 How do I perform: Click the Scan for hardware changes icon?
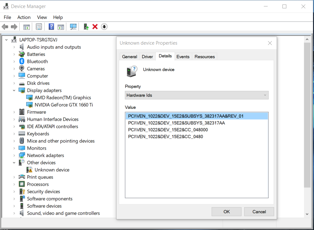73,27
